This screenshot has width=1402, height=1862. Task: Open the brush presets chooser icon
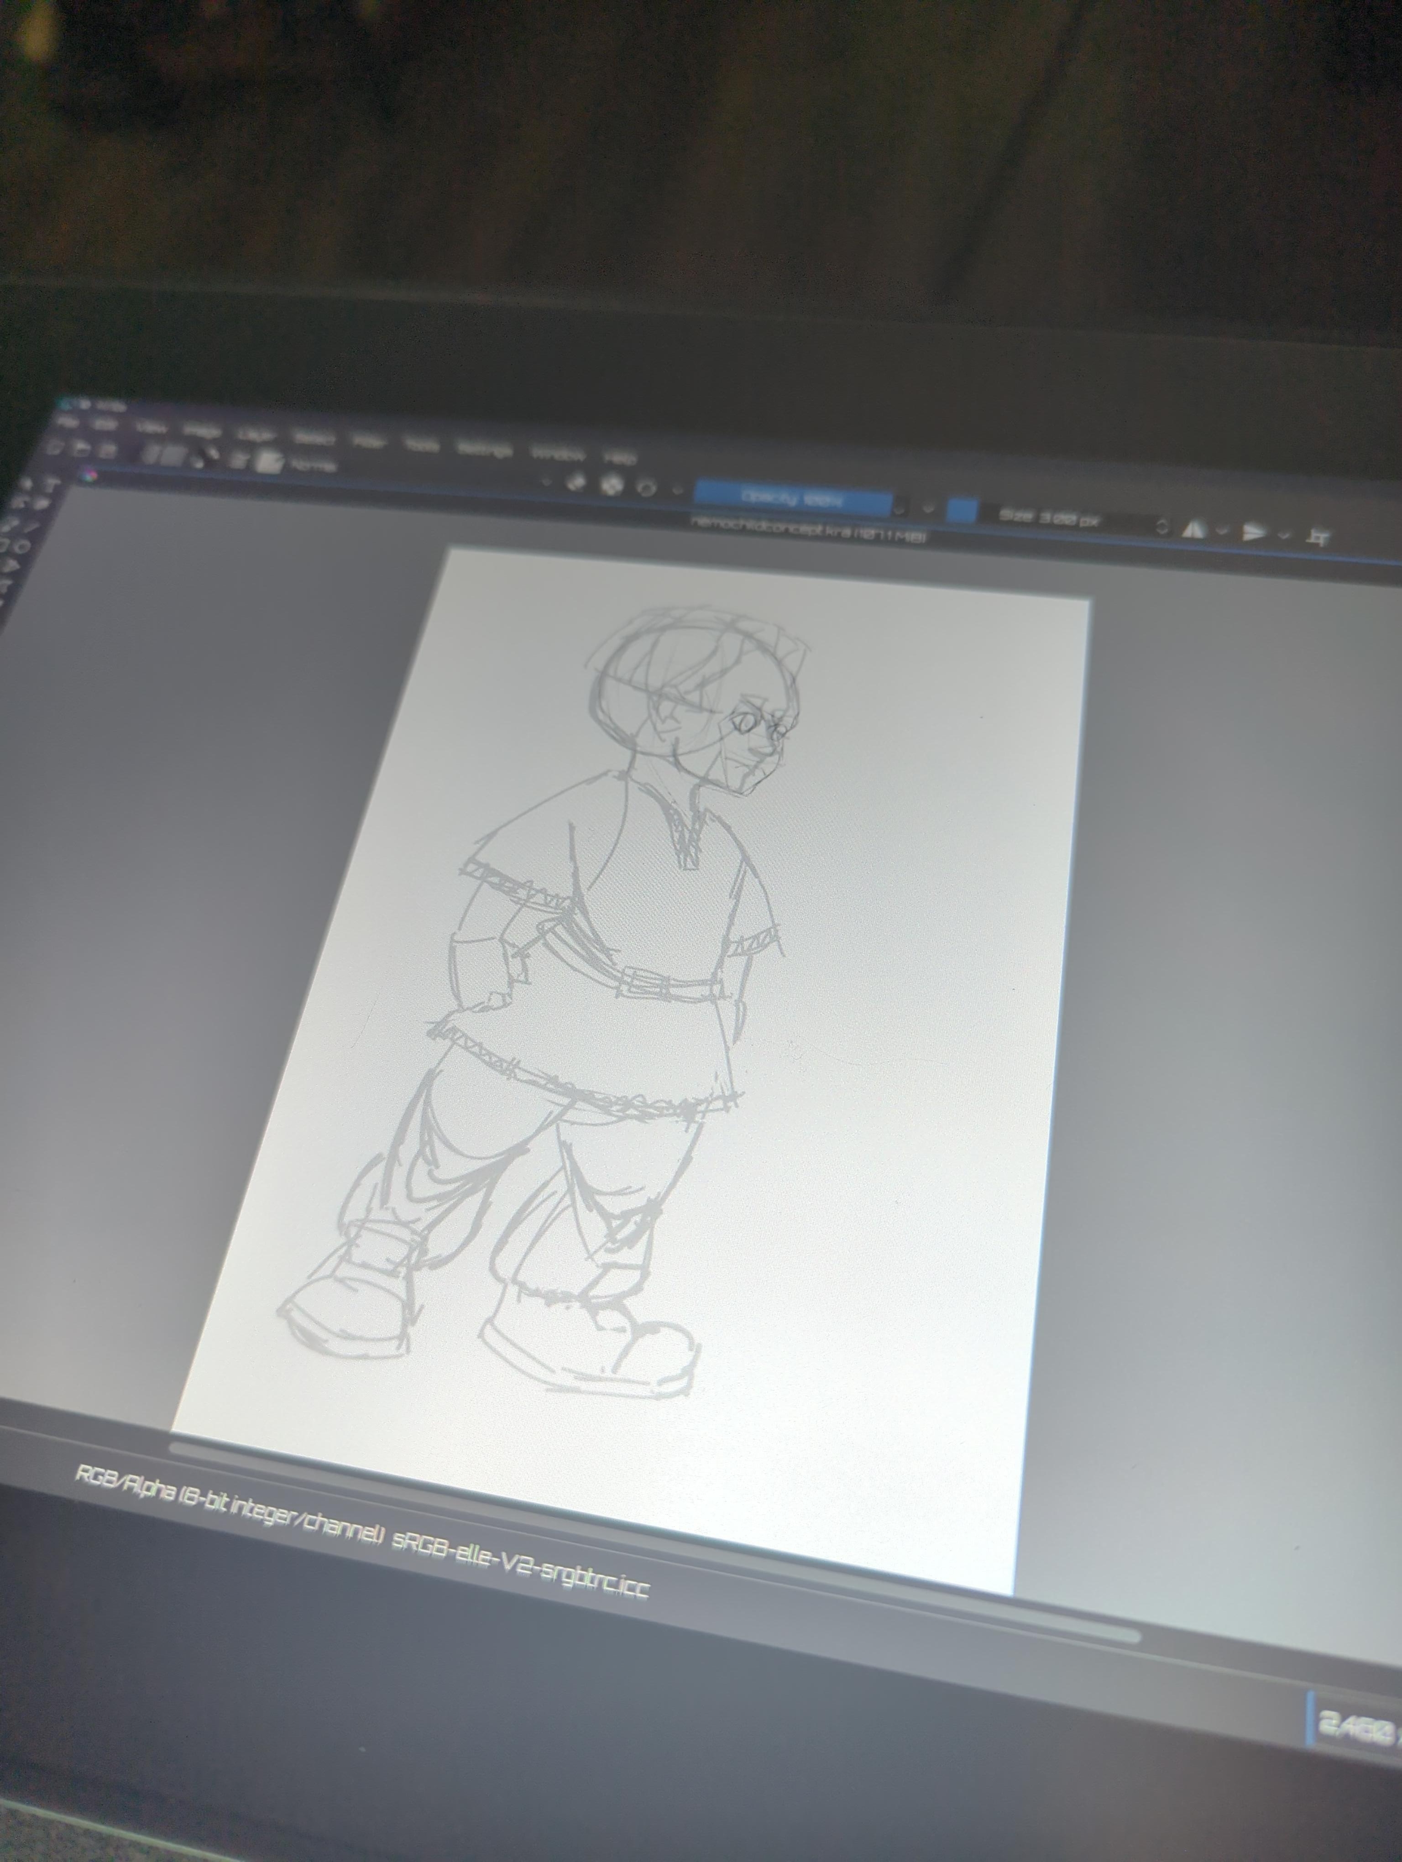(x=269, y=461)
